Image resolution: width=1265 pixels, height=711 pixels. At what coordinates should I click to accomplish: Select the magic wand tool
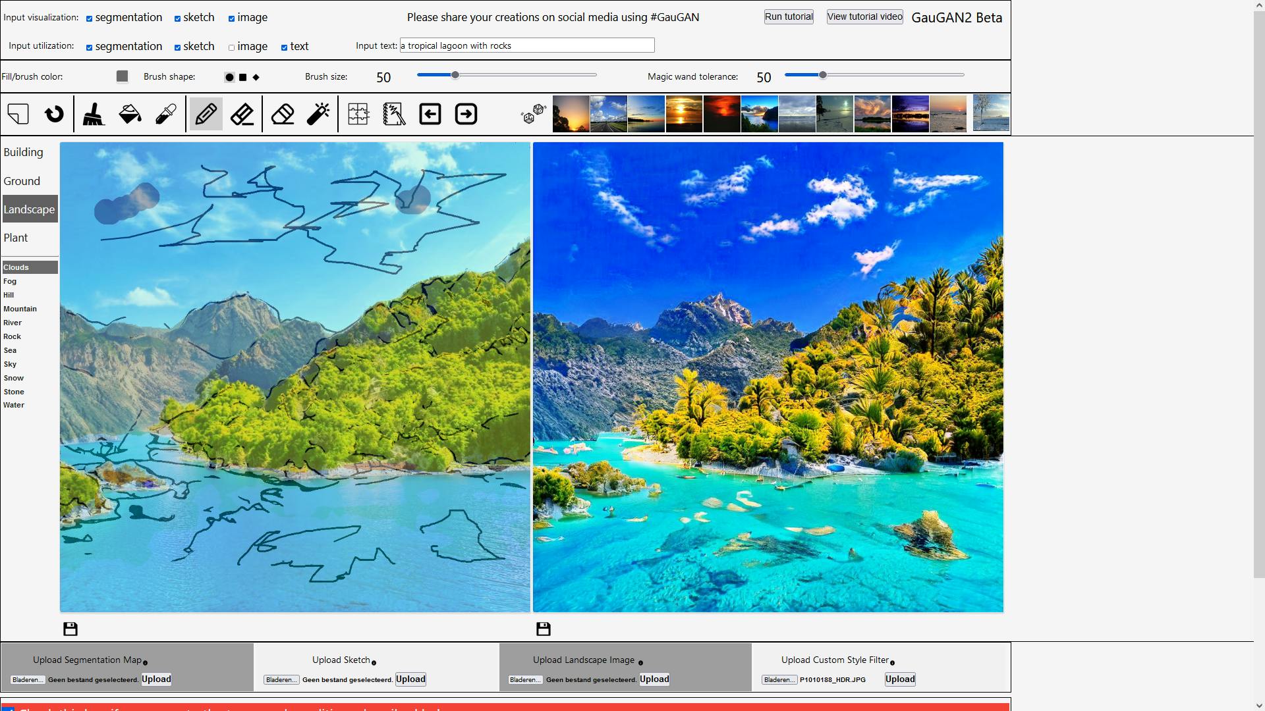click(318, 114)
